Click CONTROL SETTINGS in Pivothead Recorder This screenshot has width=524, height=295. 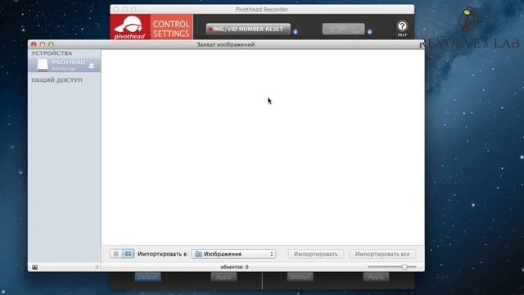coord(171,29)
